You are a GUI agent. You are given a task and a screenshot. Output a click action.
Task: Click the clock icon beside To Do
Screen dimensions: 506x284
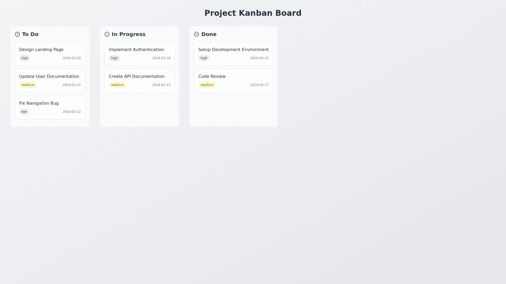(17, 34)
